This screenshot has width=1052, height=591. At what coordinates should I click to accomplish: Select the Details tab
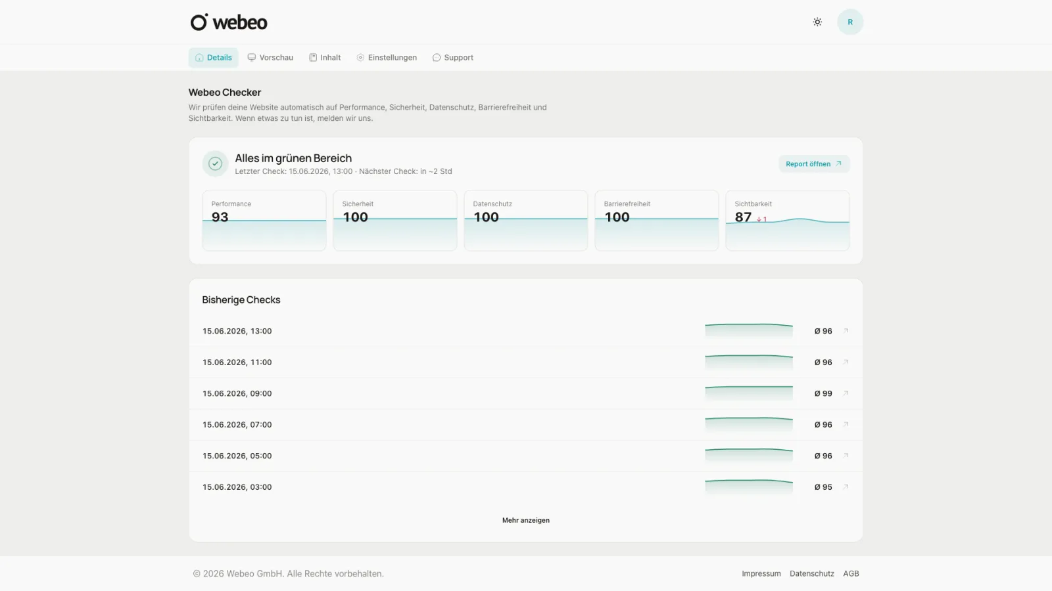pyautogui.click(x=214, y=58)
